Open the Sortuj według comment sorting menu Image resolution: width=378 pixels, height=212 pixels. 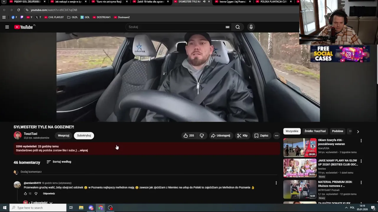point(59,162)
